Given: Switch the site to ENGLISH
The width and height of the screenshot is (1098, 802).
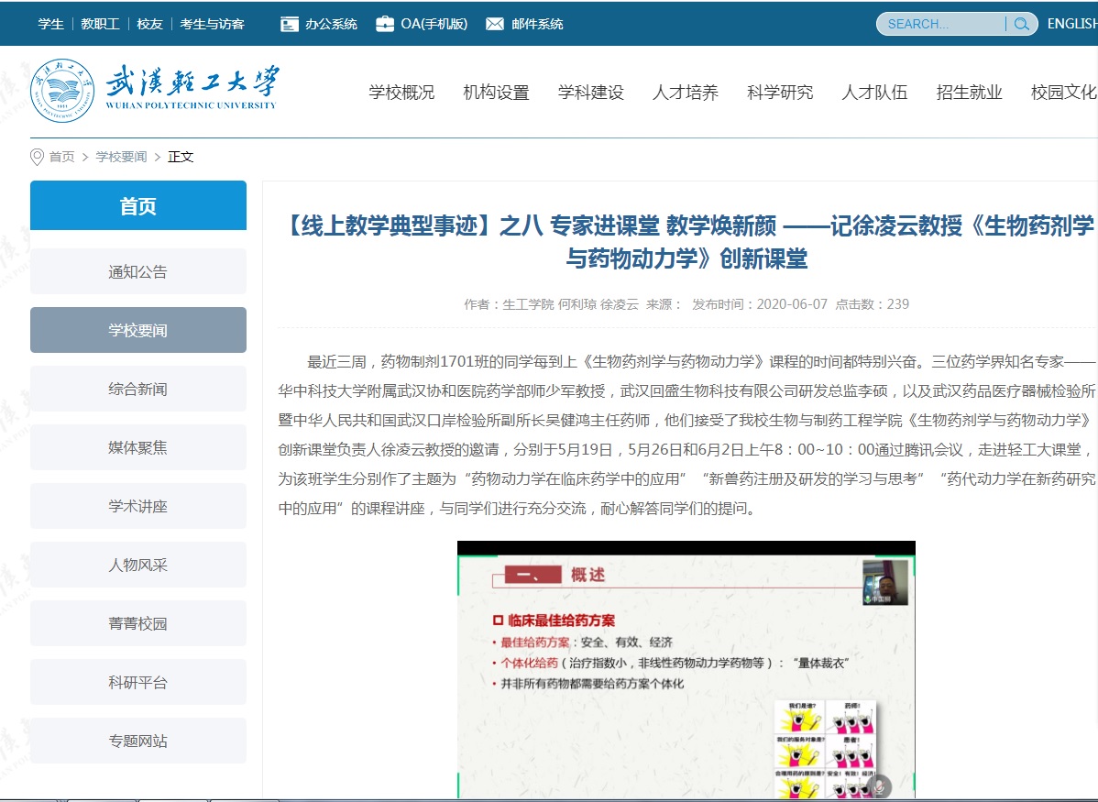Looking at the screenshot, I should tap(1071, 24).
